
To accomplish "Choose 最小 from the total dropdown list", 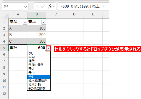I will pos(39,73).
